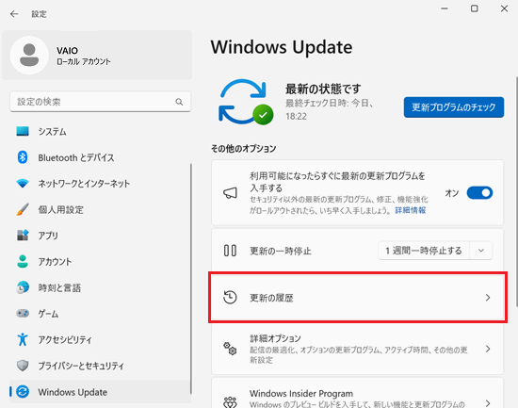The height and width of the screenshot is (408, 518).
Task: Click the pause icon beside 更新の一時停止
Action: click(x=230, y=251)
